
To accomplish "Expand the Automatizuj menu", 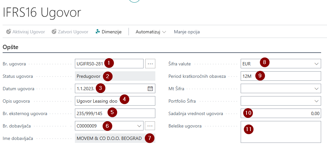I will (151, 32).
